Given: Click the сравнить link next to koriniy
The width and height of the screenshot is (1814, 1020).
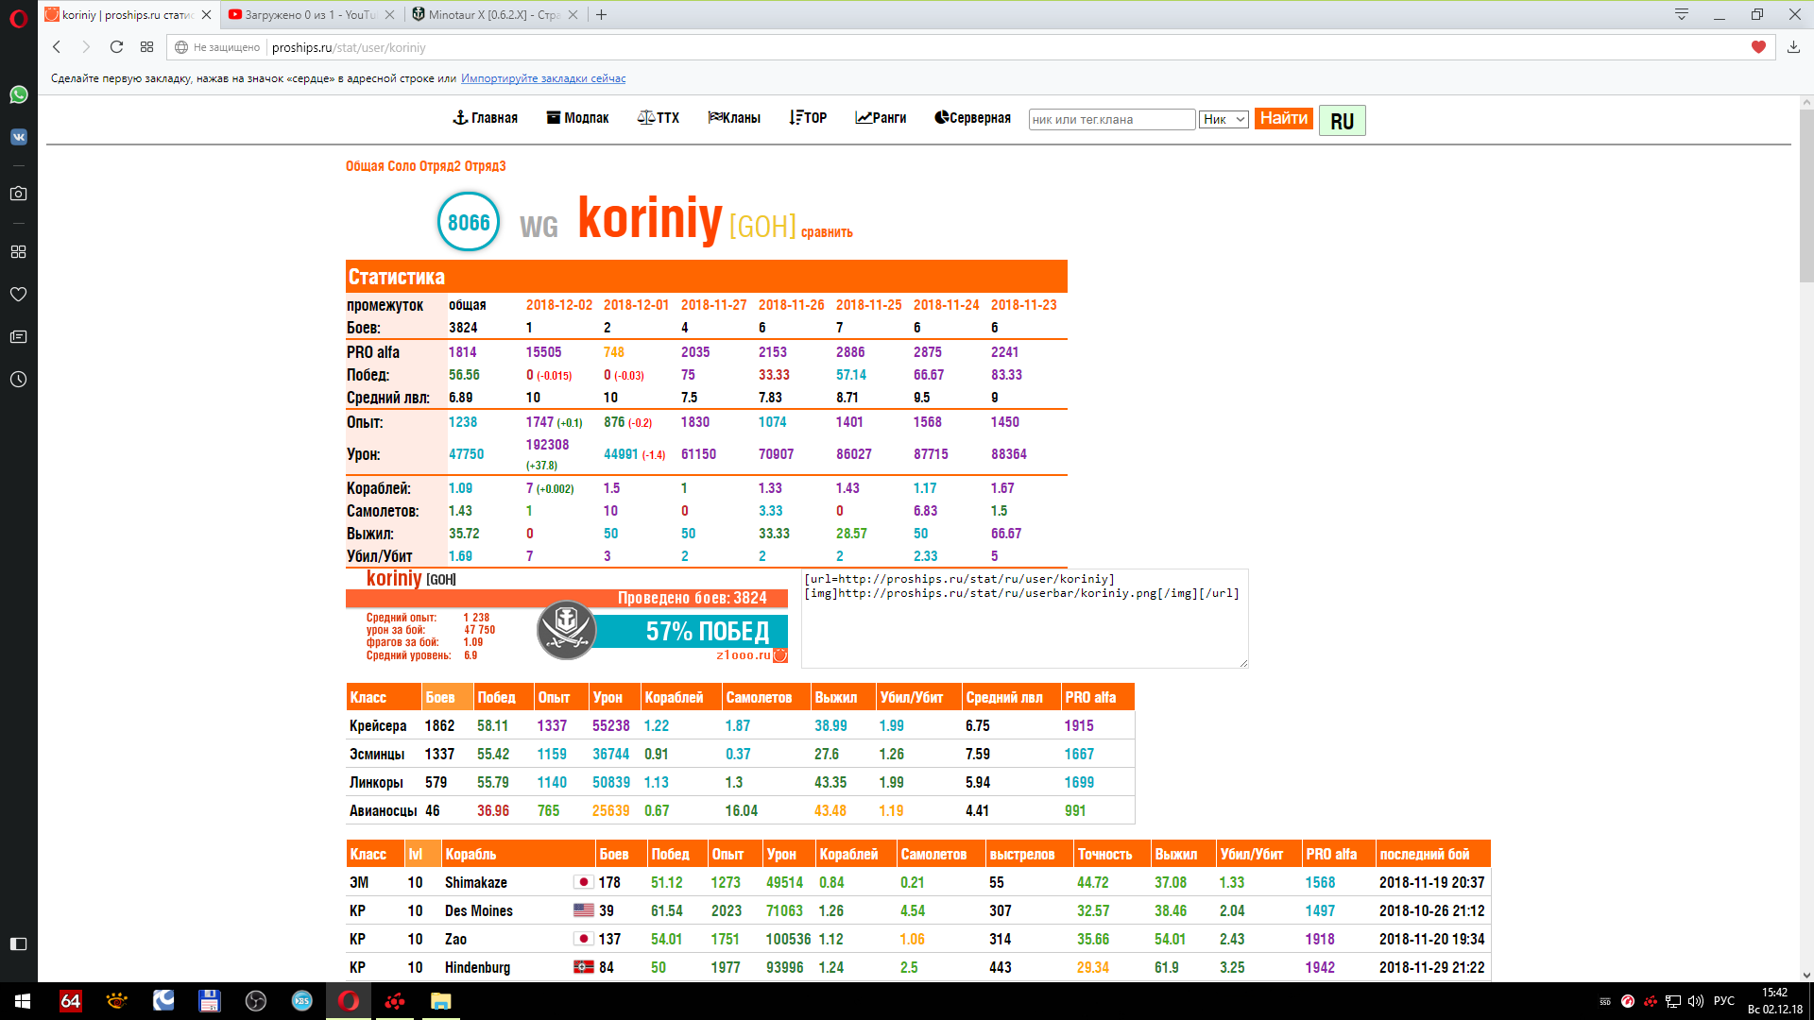Looking at the screenshot, I should click(827, 232).
